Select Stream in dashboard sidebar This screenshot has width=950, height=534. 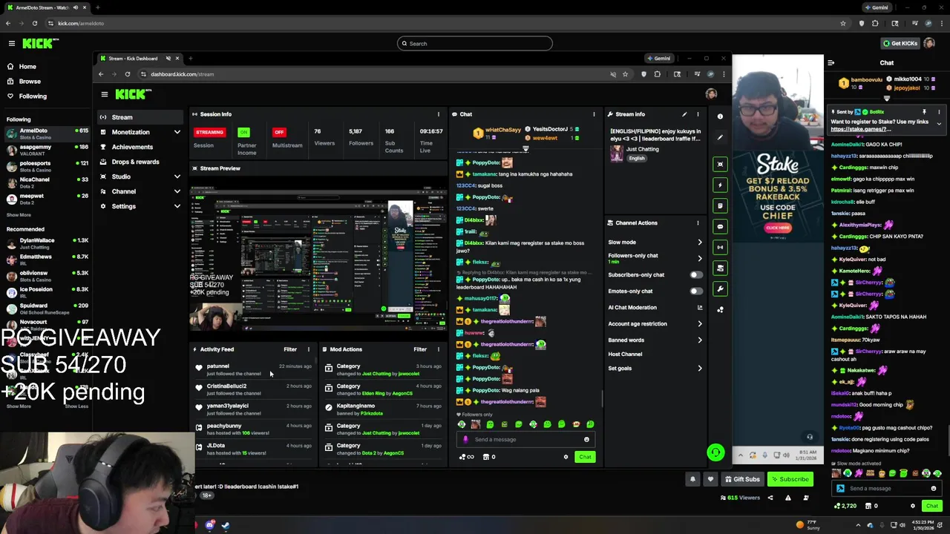(x=141, y=117)
